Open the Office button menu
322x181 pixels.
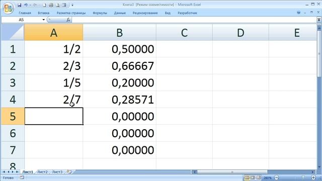click(x=8, y=8)
